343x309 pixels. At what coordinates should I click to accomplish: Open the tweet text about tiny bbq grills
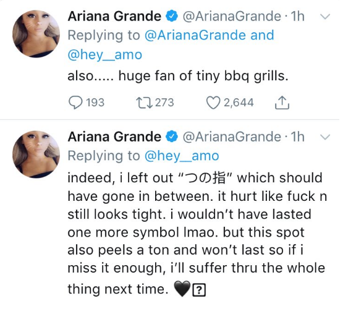coord(178,76)
